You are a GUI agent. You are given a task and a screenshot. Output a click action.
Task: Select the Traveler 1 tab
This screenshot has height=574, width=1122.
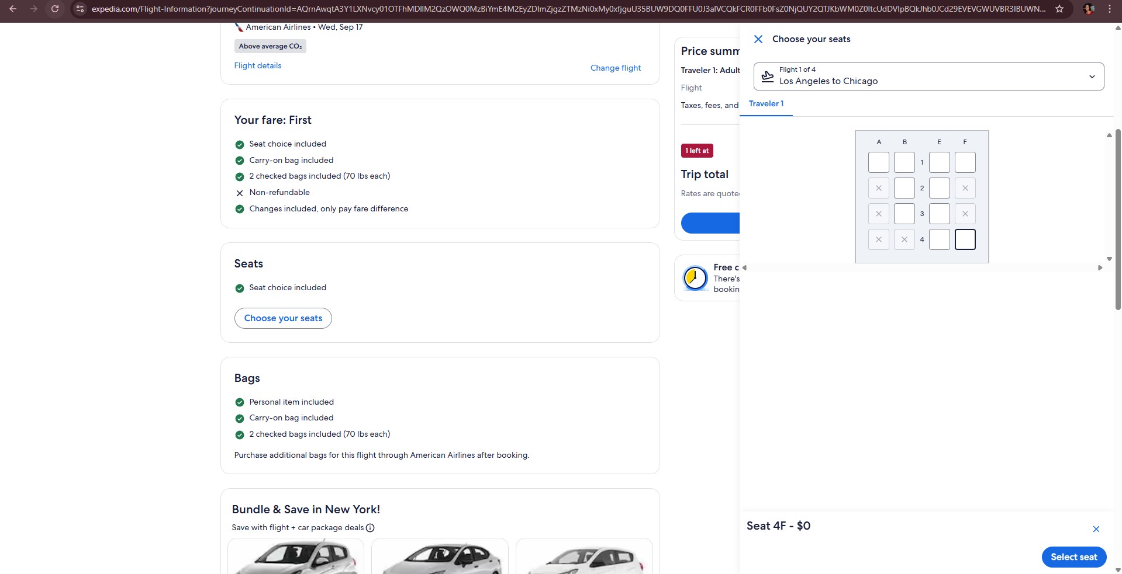pyautogui.click(x=766, y=104)
